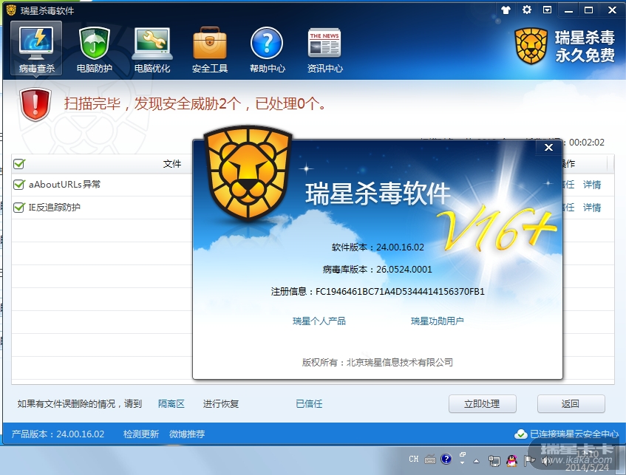The width and height of the screenshot is (626, 475).
Task: Click the skin (shirt) icon in title bar
Action: [x=506, y=10]
